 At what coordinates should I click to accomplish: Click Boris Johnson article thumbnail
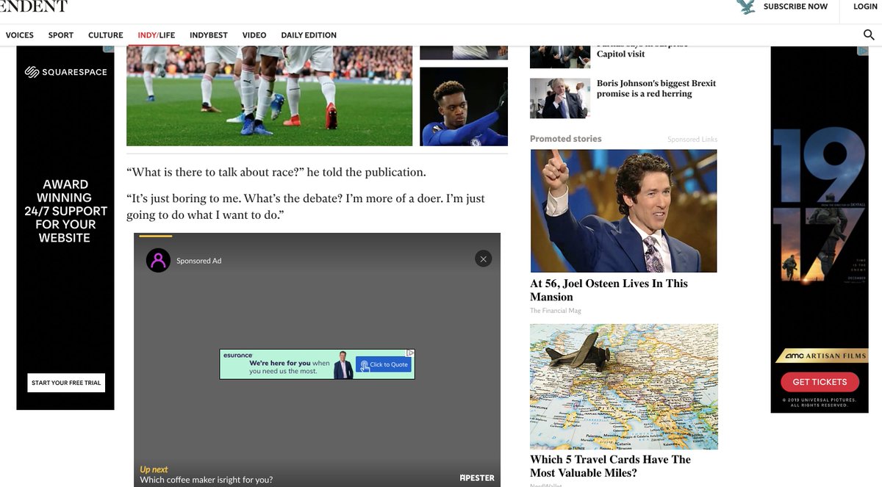point(560,98)
